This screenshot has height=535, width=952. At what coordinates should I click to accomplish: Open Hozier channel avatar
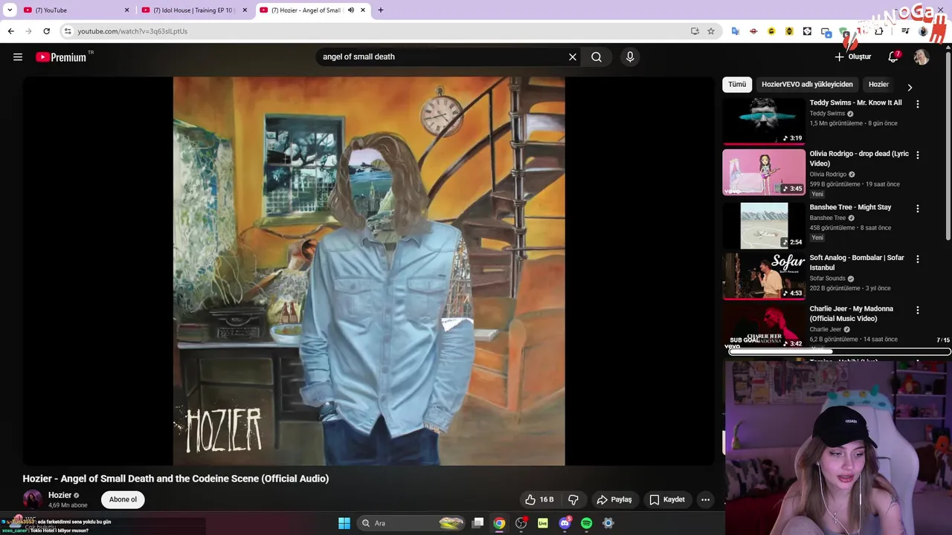click(33, 499)
